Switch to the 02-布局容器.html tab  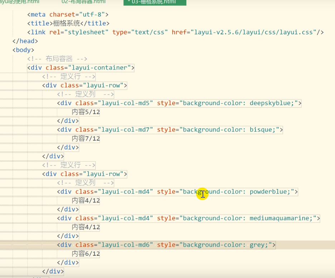[83, 2]
